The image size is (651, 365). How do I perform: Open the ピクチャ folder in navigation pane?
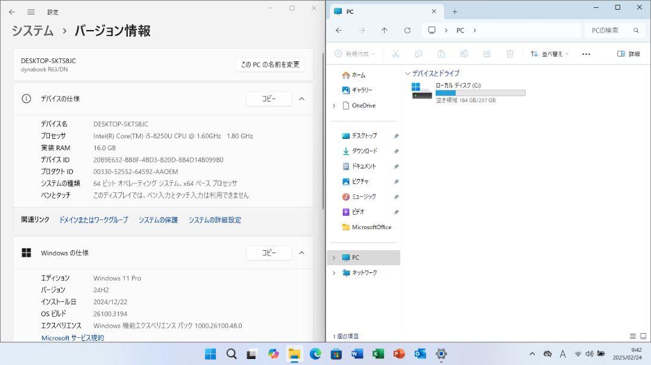click(x=356, y=182)
